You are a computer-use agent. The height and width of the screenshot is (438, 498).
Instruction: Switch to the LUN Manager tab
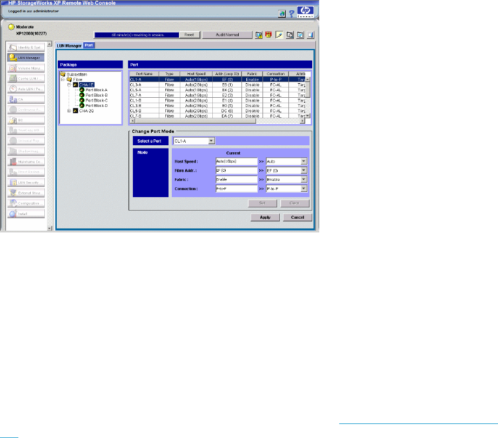69,46
